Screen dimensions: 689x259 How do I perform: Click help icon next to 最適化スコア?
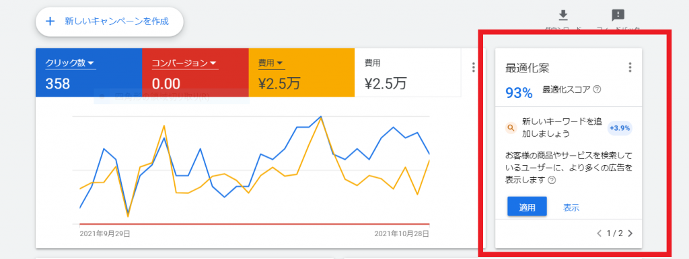[597, 89]
